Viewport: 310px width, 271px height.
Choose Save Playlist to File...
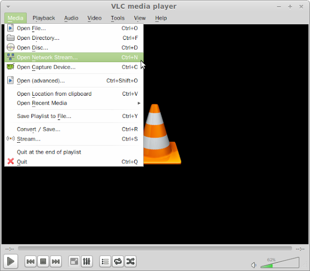[x=74, y=116]
